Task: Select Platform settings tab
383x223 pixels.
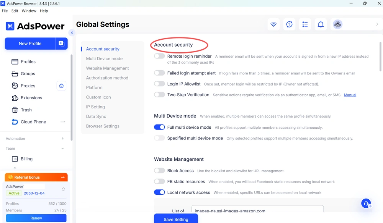Action: (x=94, y=88)
